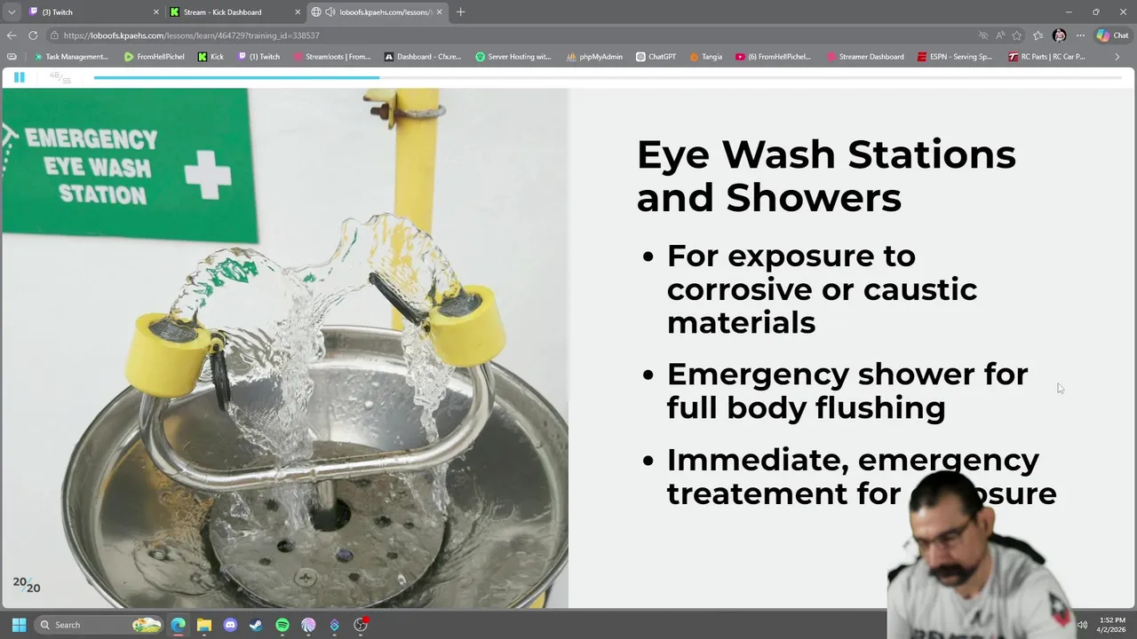The width and height of the screenshot is (1137, 639).
Task: Open a new browser tab
Action: (460, 12)
